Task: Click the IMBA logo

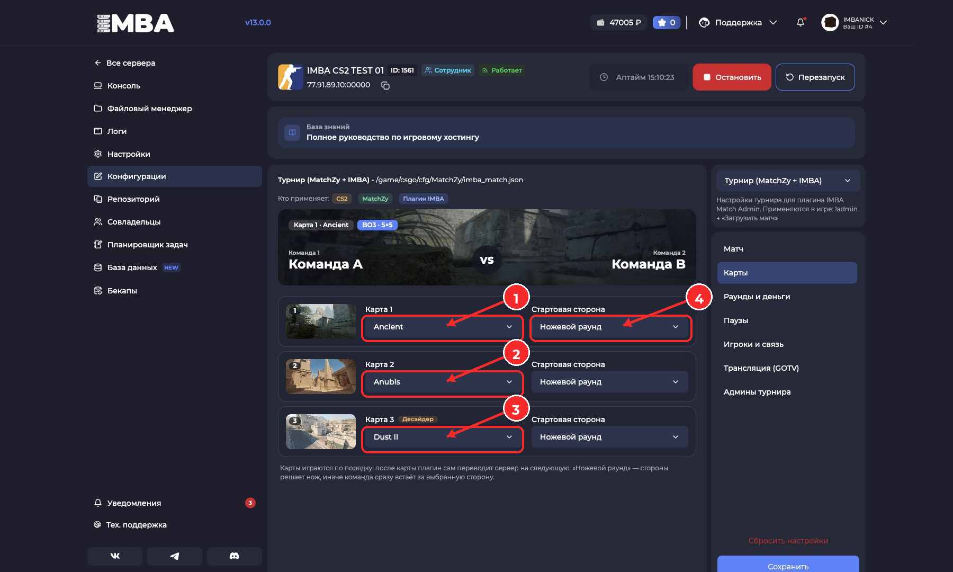Action: (135, 23)
